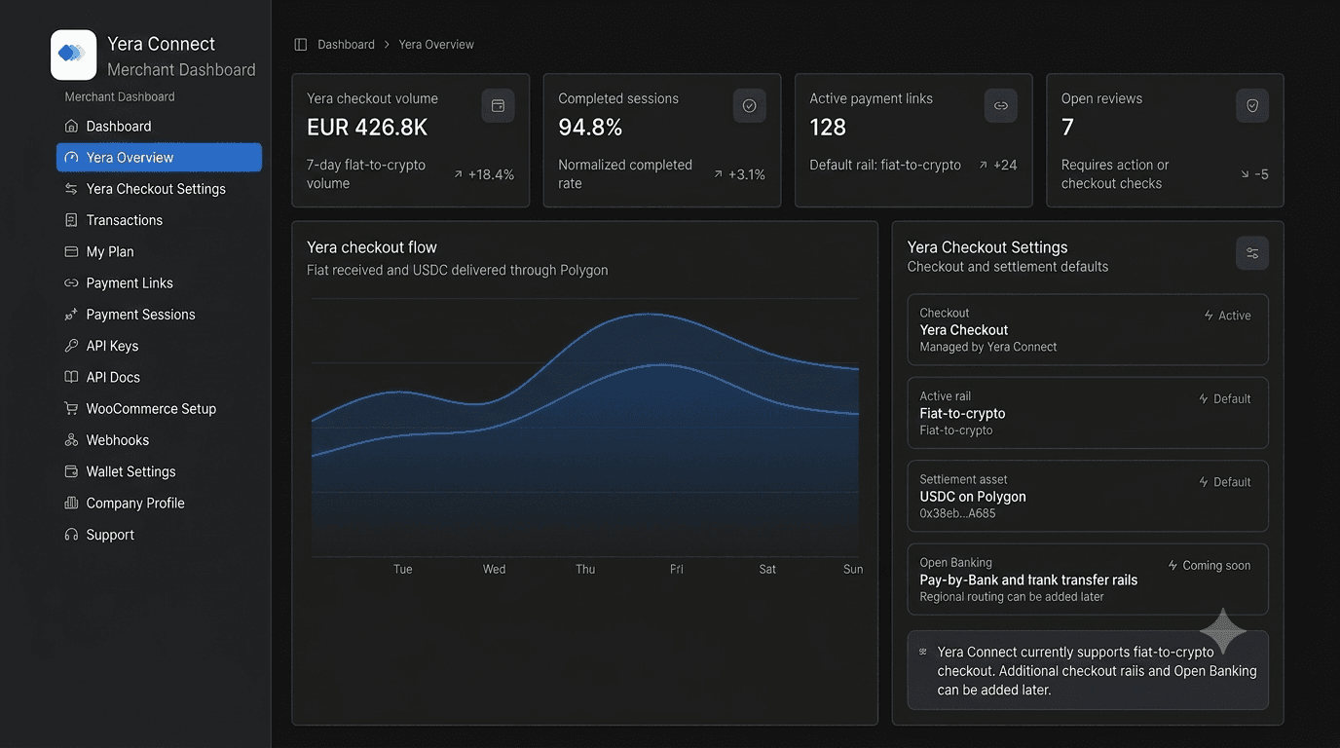This screenshot has width=1340, height=748.
Task: Click the link icon on Active payment links card
Action: [x=1001, y=105]
